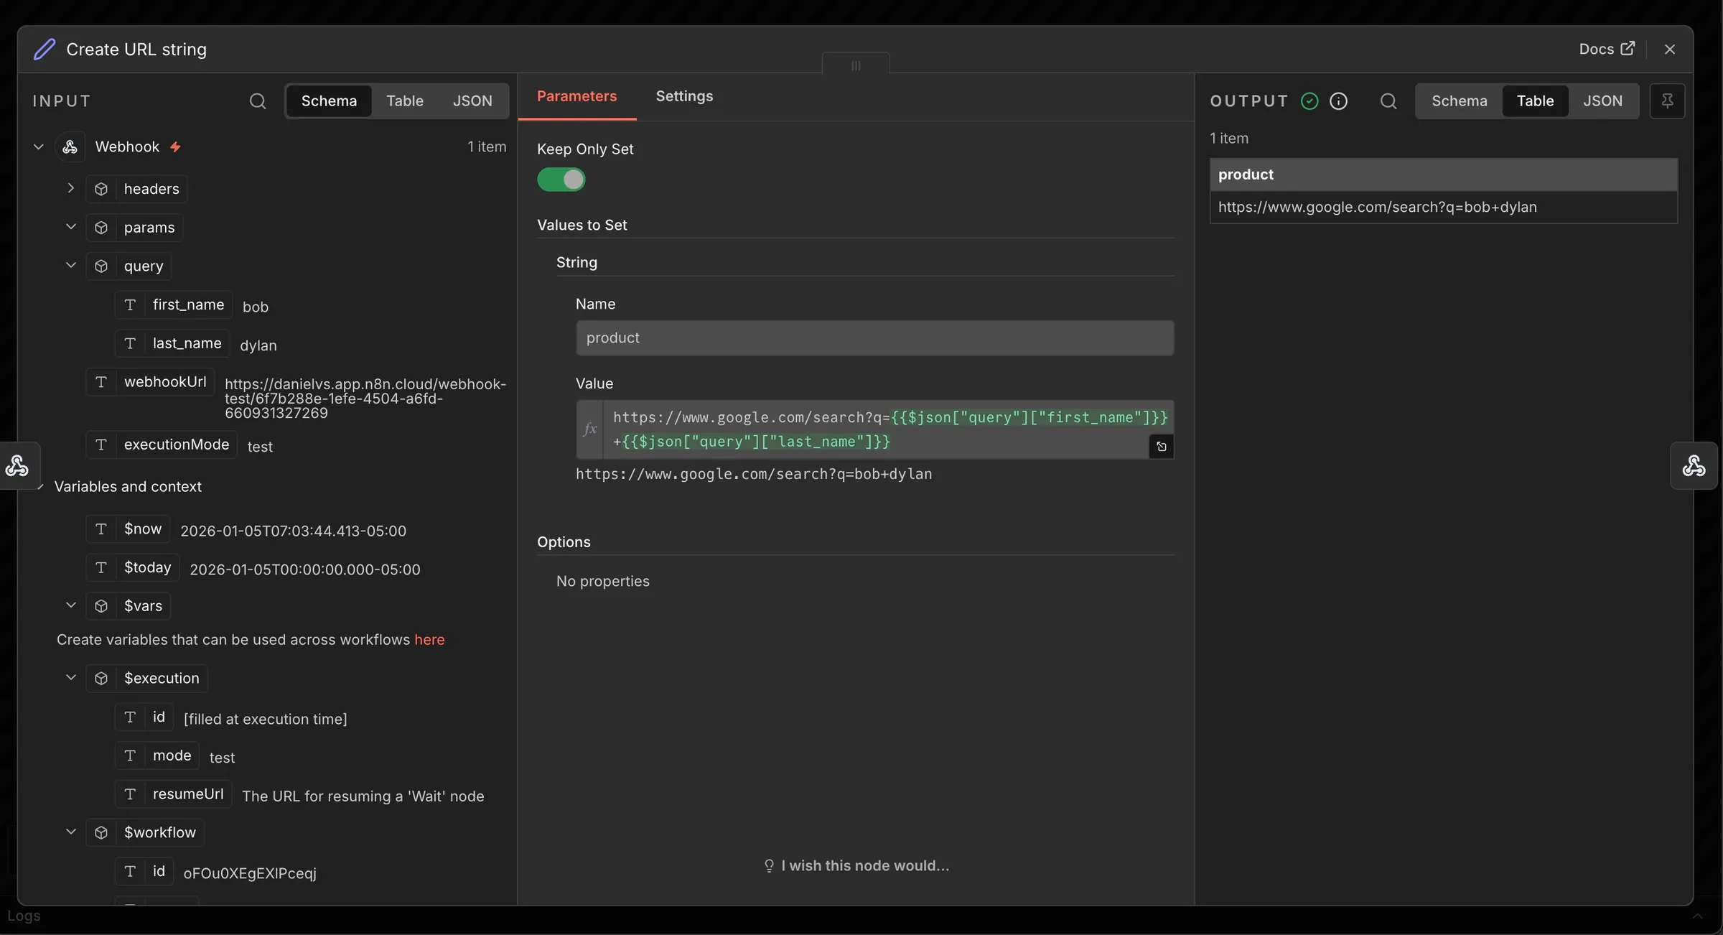This screenshot has height=935, width=1723.
Task: Click the fx expression icon in Value field
Action: tap(589, 429)
